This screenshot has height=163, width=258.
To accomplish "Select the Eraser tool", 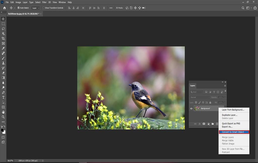I will tap(3, 73).
